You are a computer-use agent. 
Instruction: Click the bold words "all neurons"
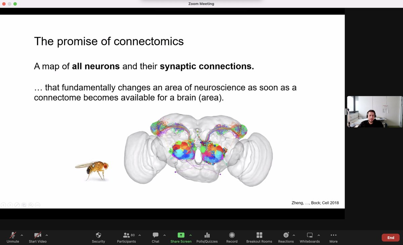(x=96, y=66)
